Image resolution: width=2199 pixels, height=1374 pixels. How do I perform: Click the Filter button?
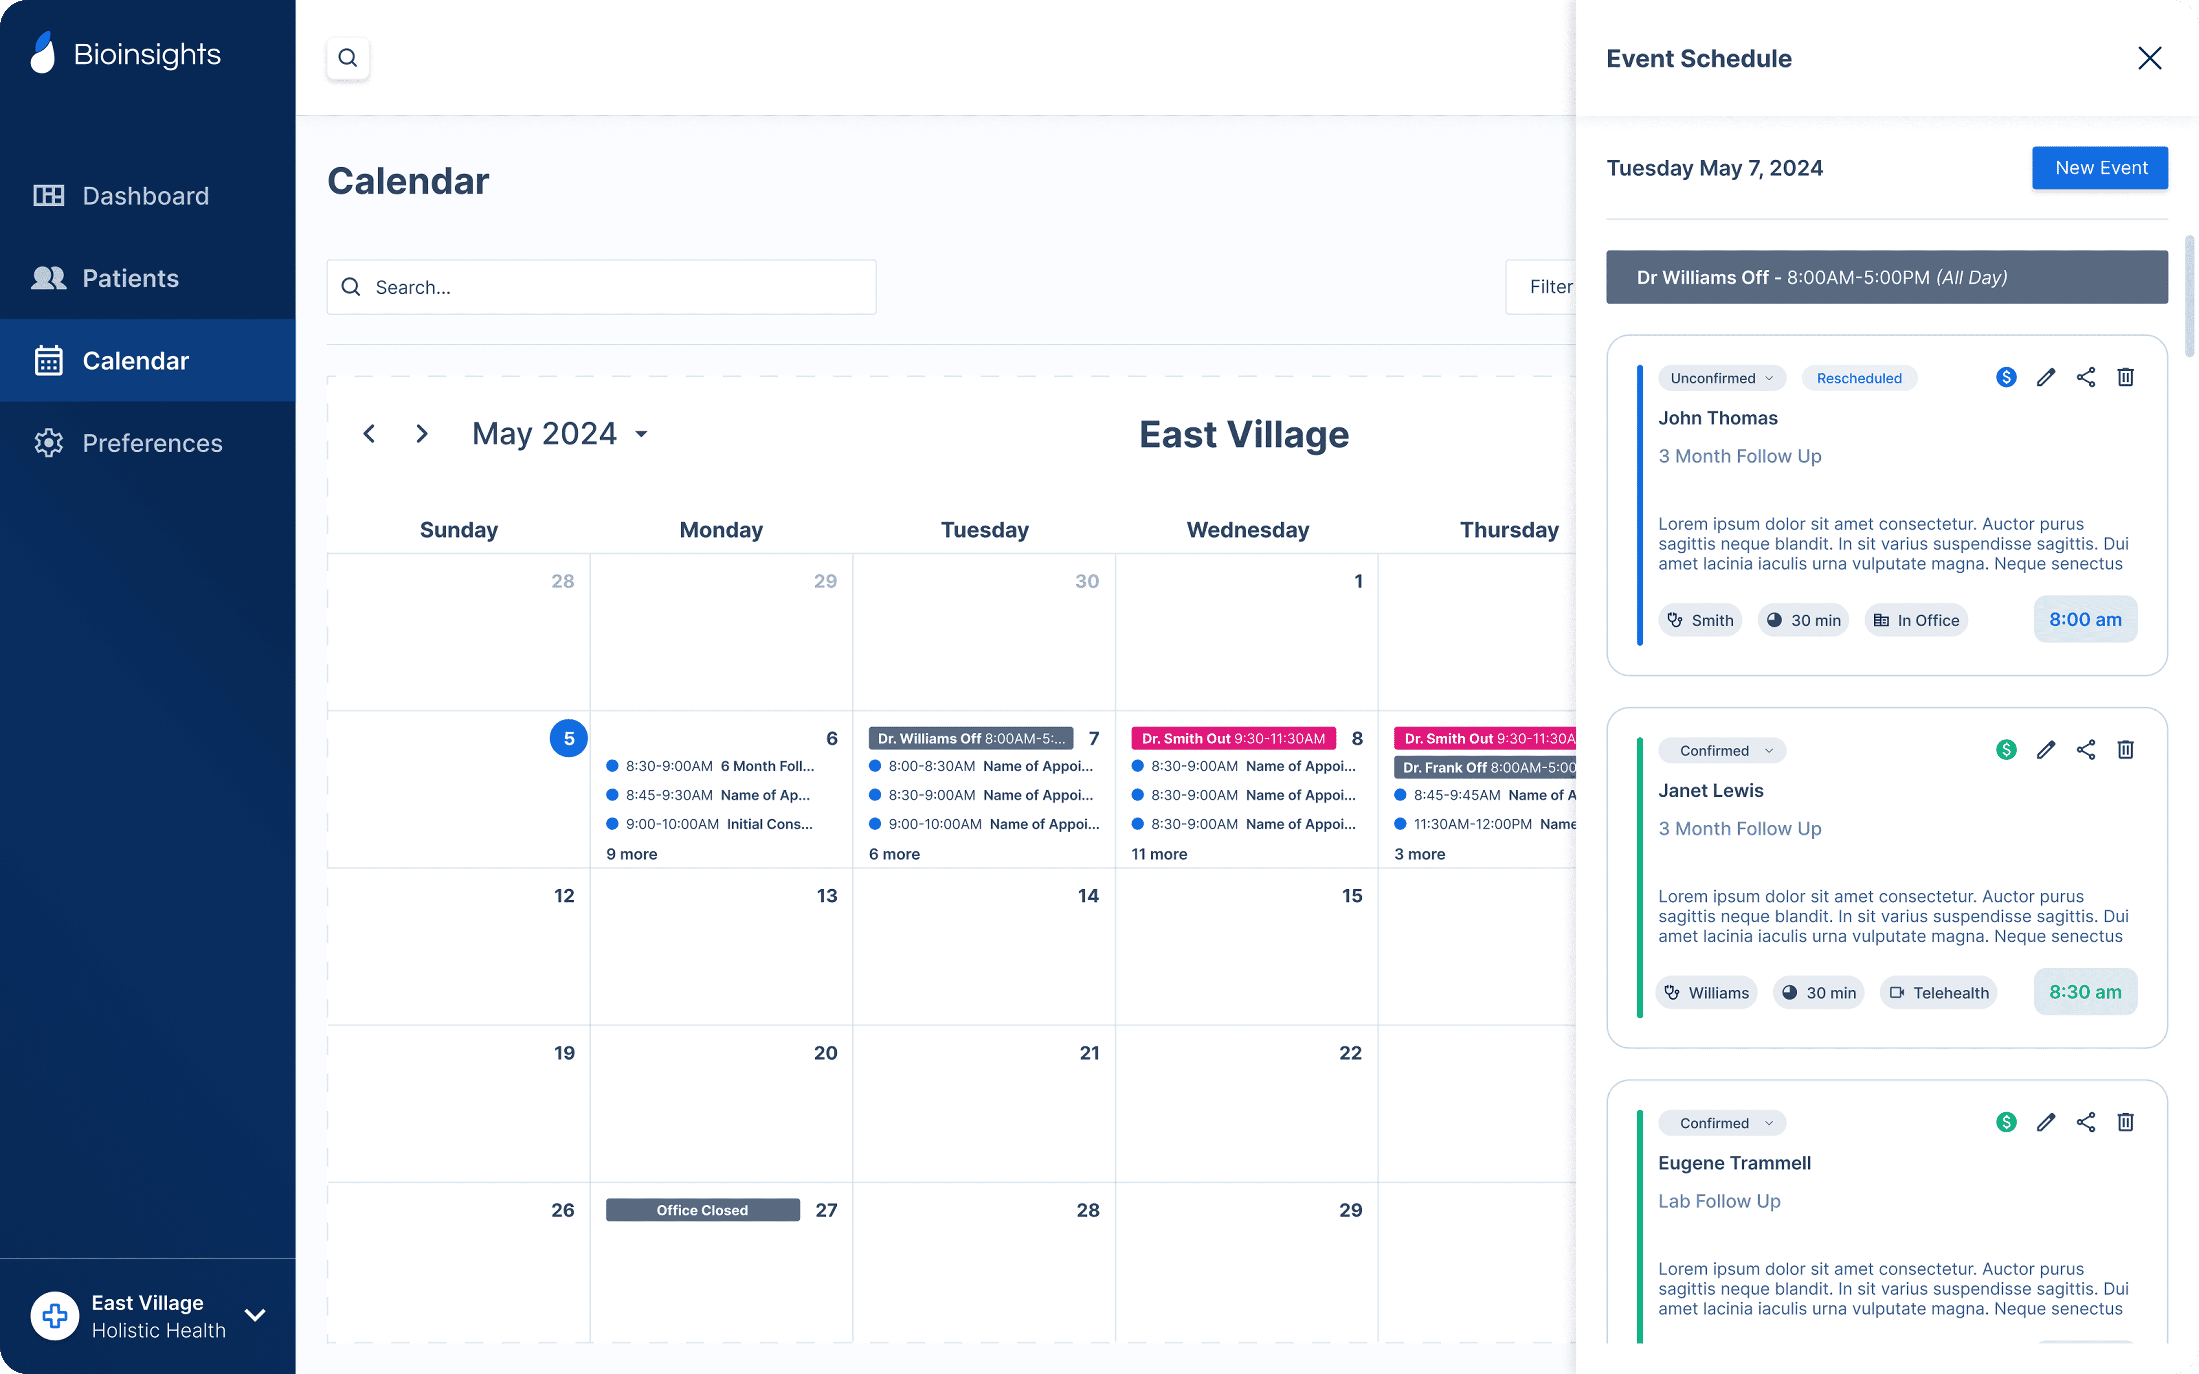tap(1541, 287)
